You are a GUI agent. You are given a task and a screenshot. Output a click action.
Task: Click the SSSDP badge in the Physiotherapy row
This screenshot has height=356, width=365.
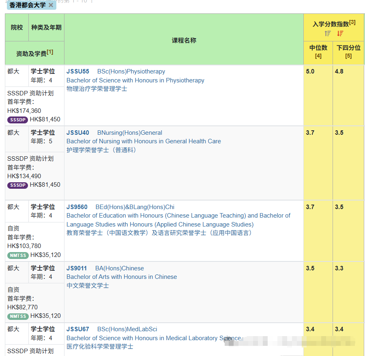click(x=18, y=120)
